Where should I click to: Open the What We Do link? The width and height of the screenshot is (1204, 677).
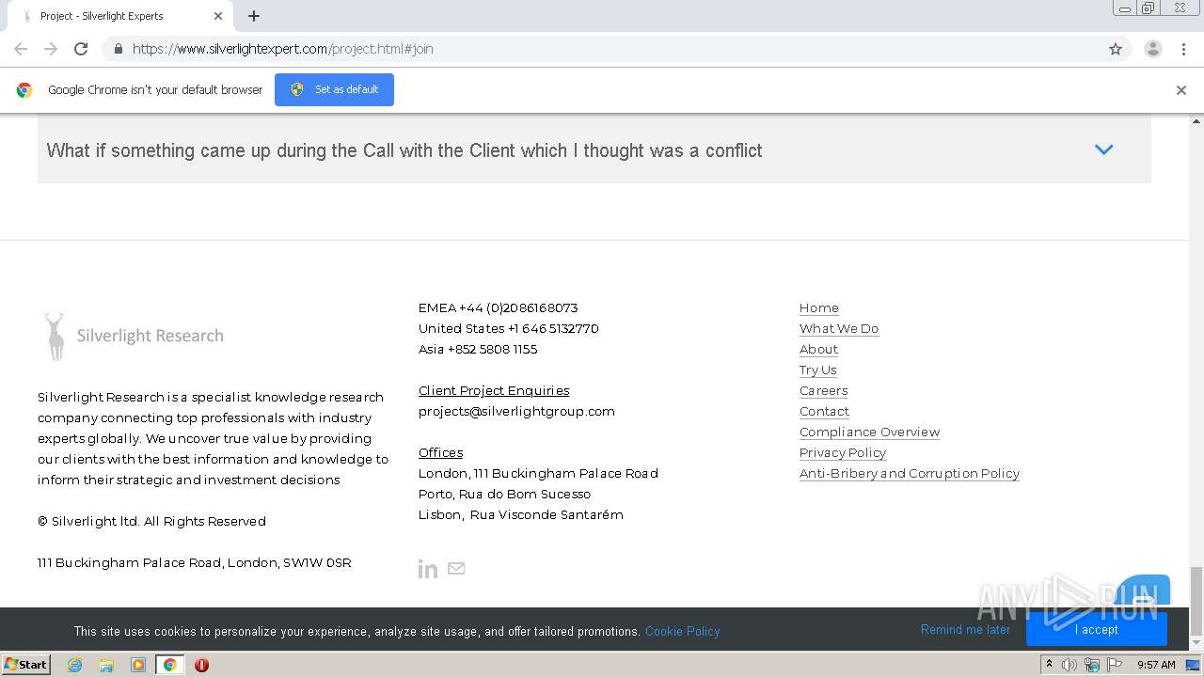tap(839, 328)
